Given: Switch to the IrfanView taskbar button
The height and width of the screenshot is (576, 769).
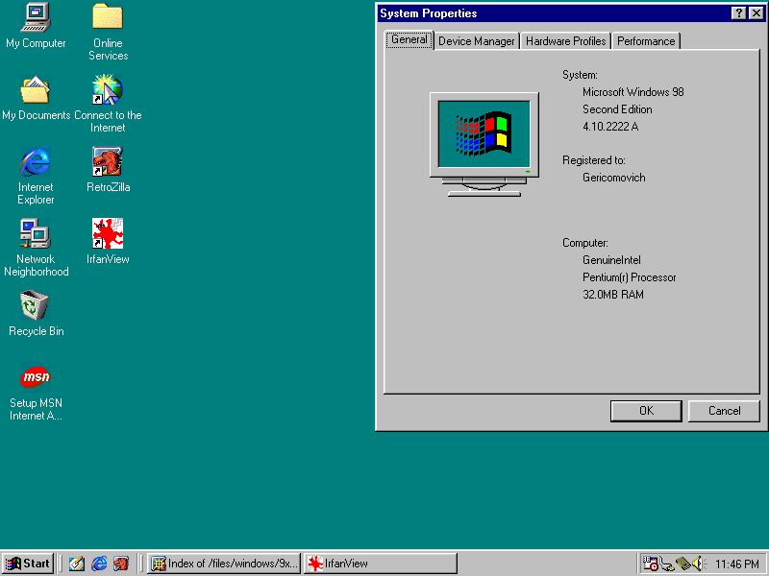Looking at the screenshot, I should pos(380,564).
